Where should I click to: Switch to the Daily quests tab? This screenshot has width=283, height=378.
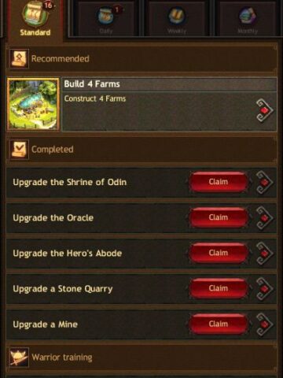(x=106, y=18)
